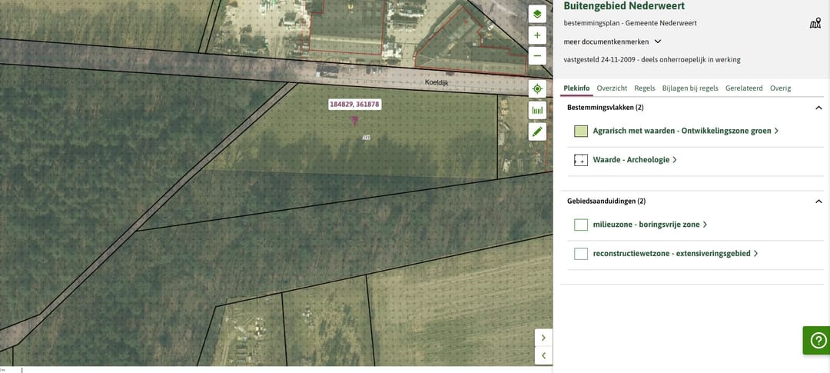Click the reconstructiewetzone extensiveringsgebied box
This screenshot has width=830, height=373.
point(581,254)
